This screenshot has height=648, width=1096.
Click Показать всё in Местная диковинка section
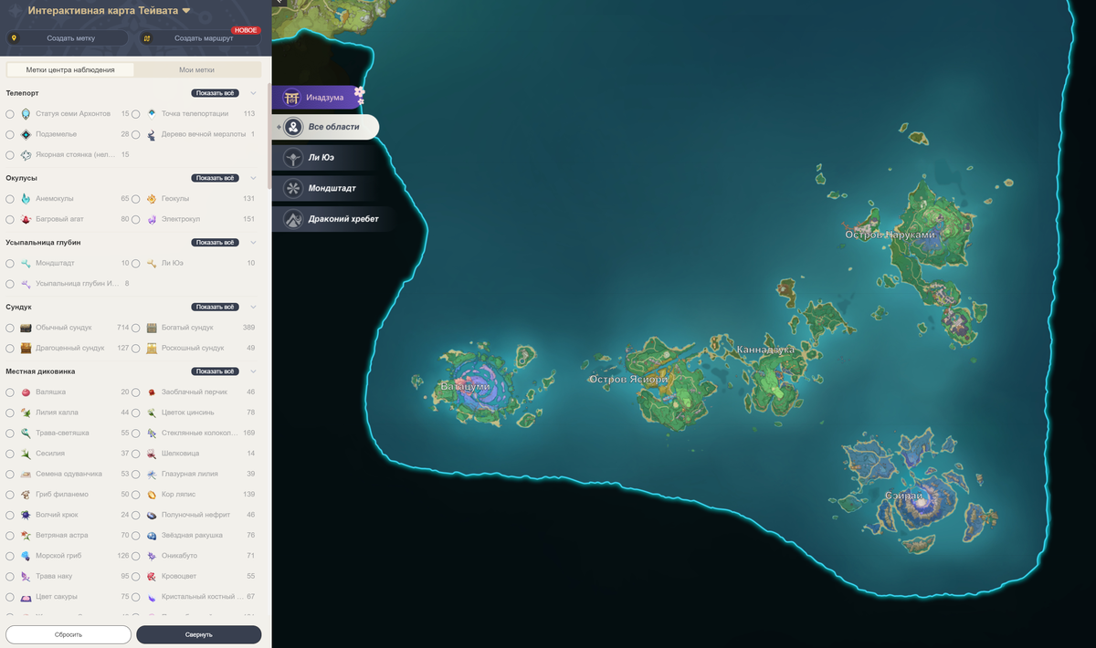pos(216,371)
